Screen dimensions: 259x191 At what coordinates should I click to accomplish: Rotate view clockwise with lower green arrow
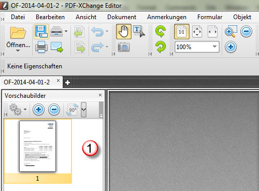click(161, 47)
